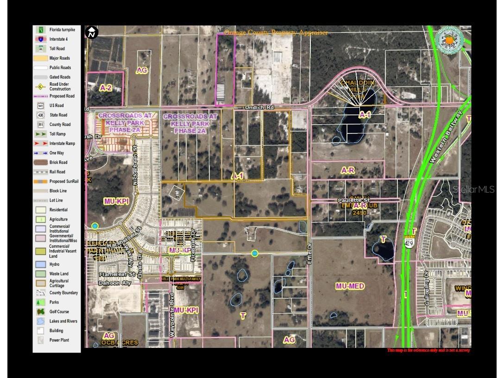Click the map reference-only disclaimer text
The image size is (504, 378).
coord(428,350)
